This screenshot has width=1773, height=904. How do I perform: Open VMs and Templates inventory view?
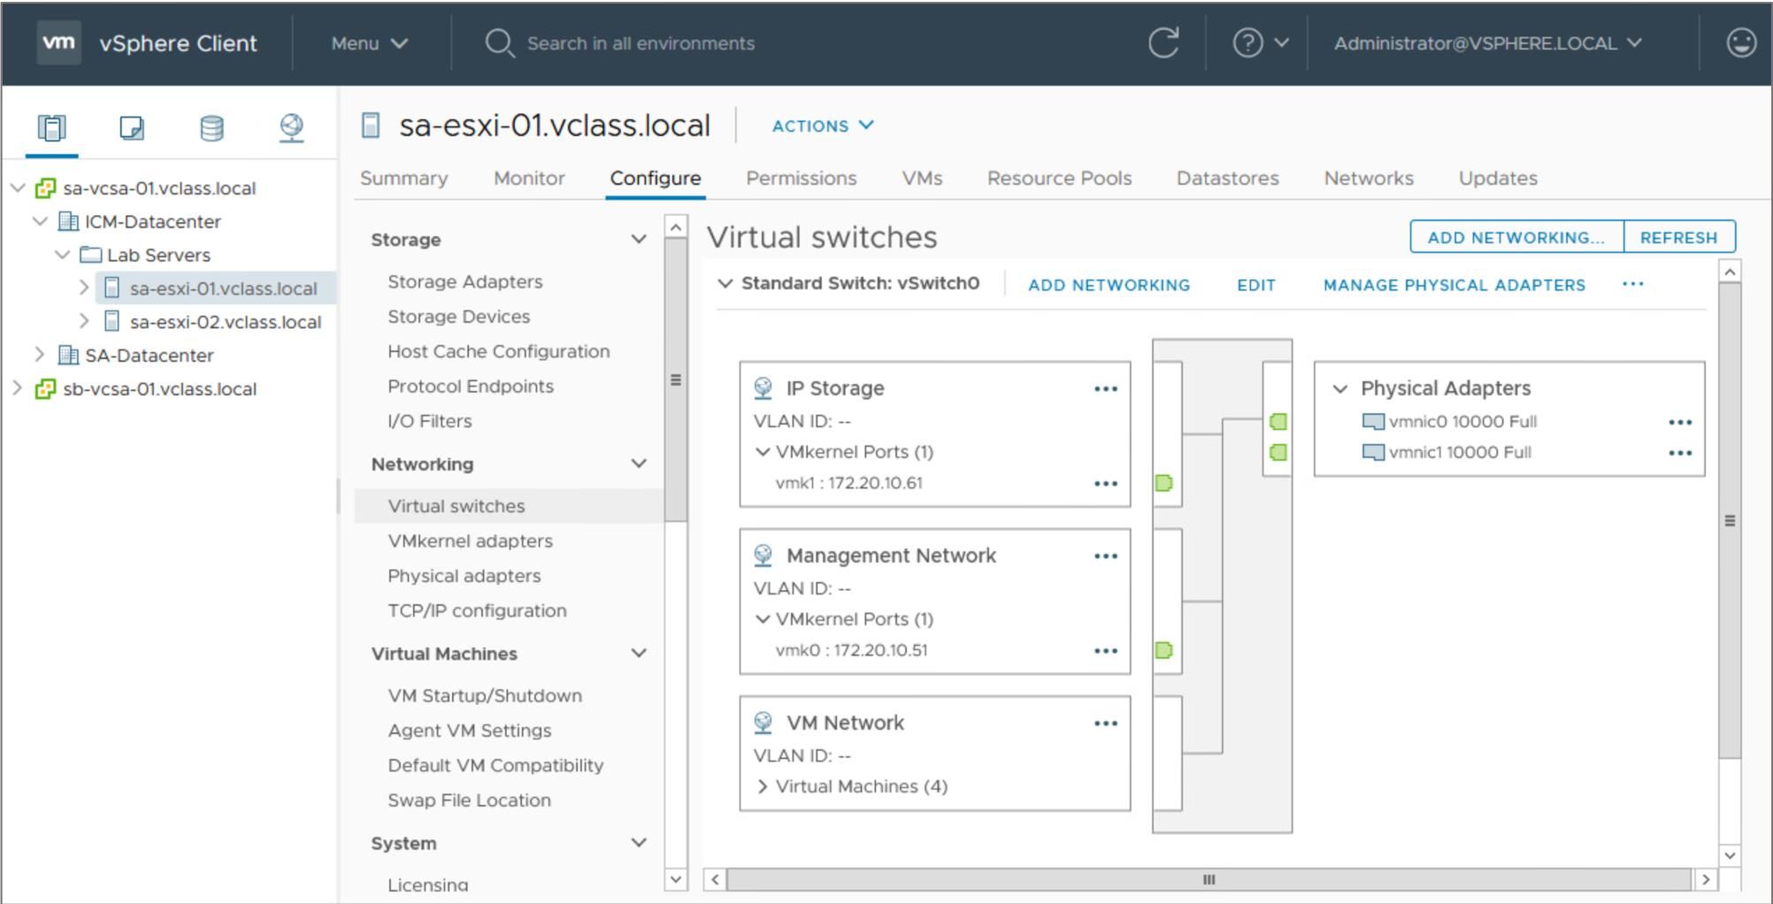tap(132, 128)
